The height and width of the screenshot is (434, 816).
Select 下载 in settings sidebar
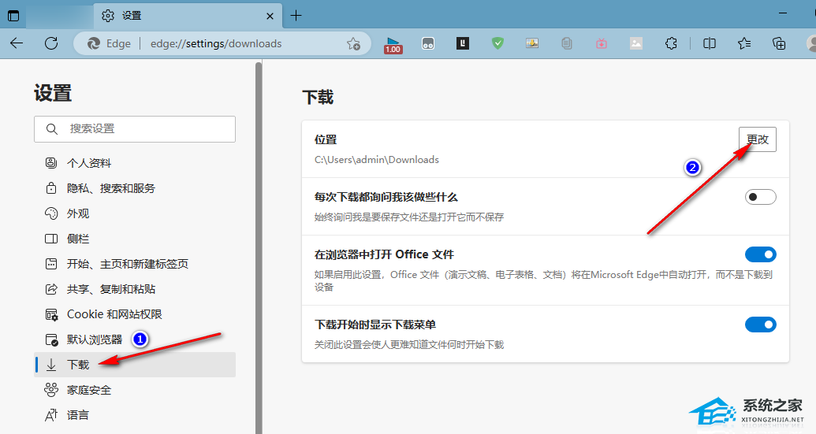(x=78, y=365)
